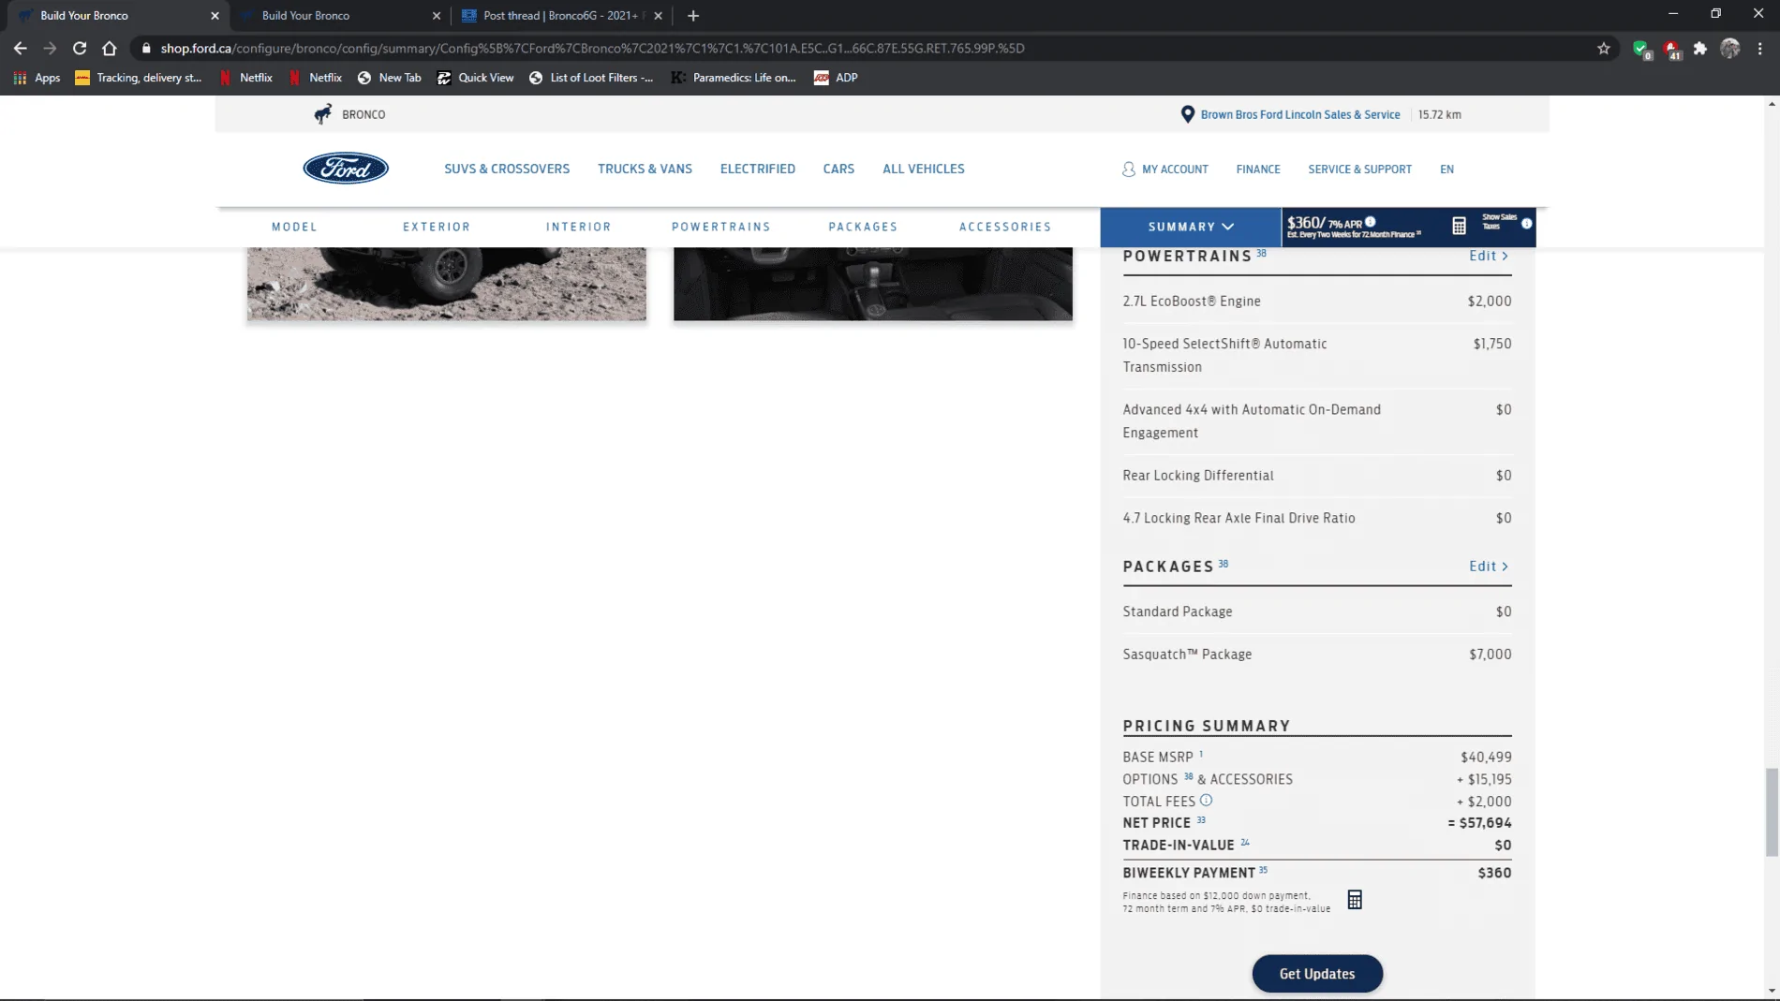Click the Get Updates button
This screenshot has height=1001, width=1780.
click(1317, 974)
